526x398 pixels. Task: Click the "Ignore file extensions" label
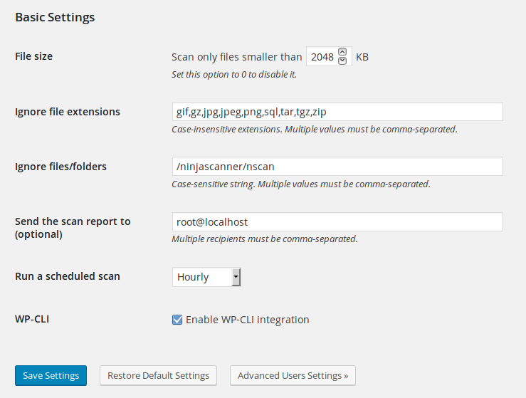[x=68, y=112]
